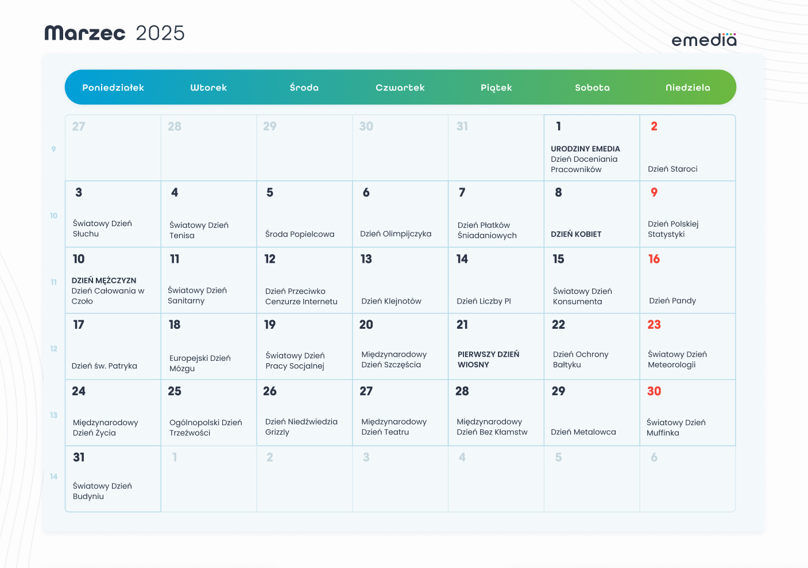Select the Poniedziałek column header
808x568 pixels.
pyautogui.click(x=113, y=88)
